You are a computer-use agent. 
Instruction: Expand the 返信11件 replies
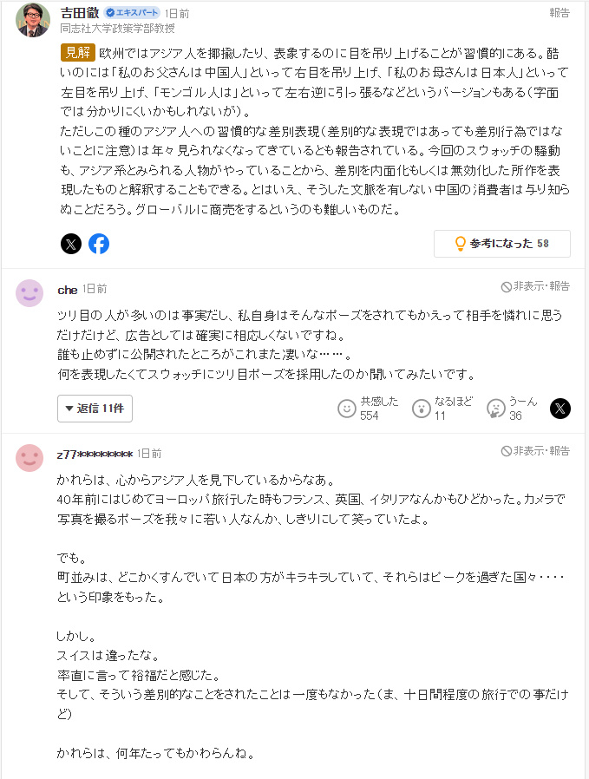tap(95, 408)
